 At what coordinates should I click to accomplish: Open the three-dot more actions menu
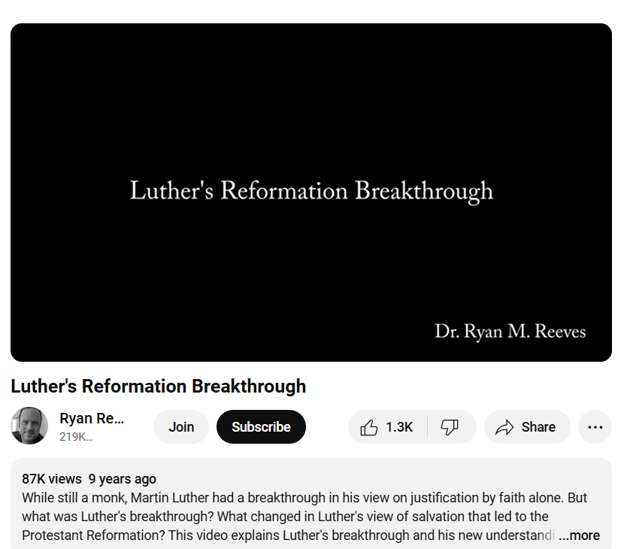pyautogui.click(x=595, y=426)
